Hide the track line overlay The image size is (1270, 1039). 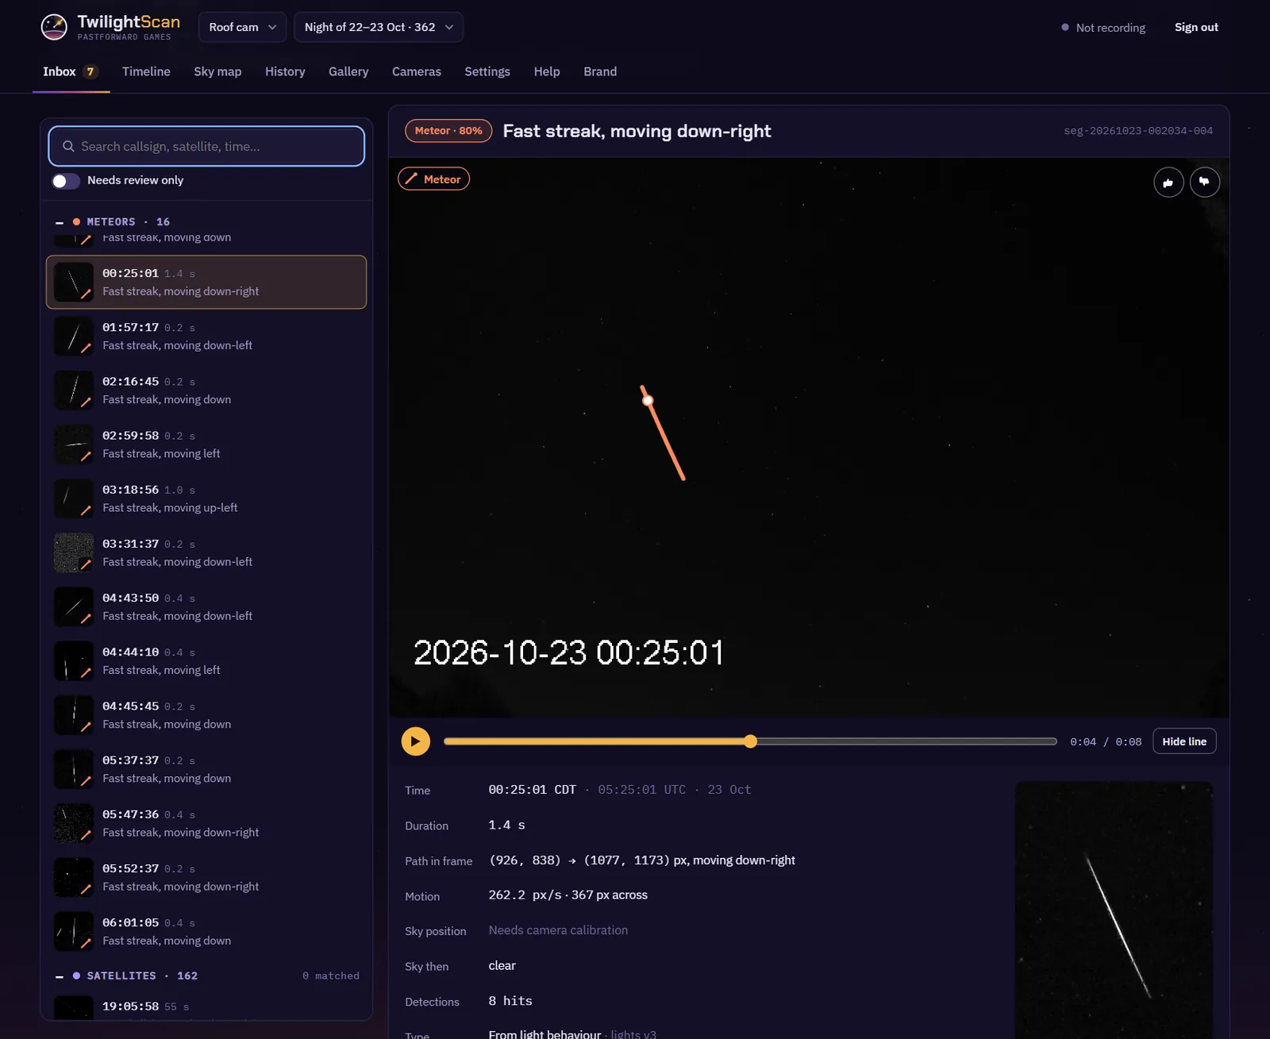click(1184, 741)
